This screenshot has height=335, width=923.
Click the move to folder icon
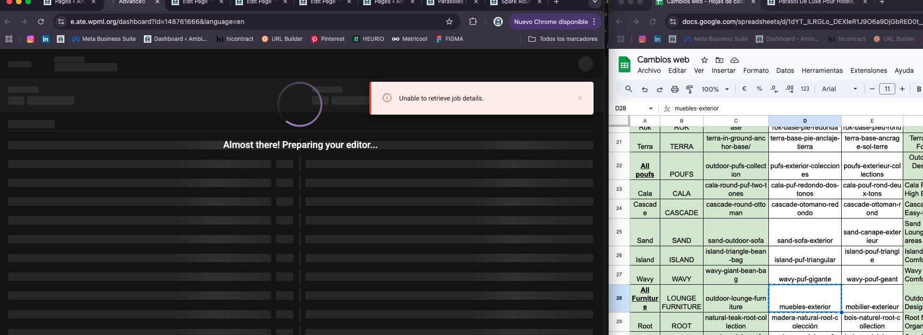coord(719,60)
